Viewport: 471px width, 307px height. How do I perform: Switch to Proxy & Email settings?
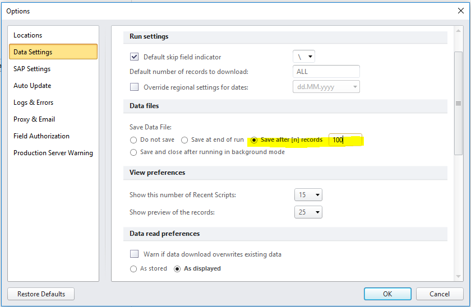34,119
